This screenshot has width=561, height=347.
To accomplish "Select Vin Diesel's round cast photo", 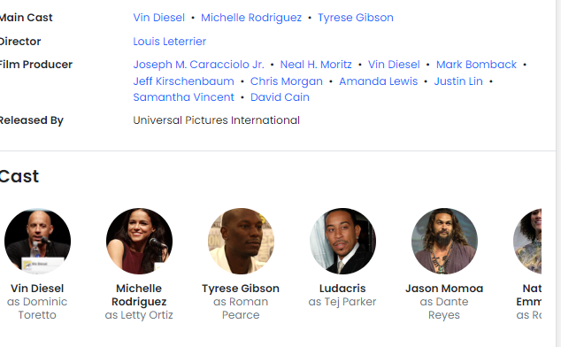I will [x=37, y=241].
